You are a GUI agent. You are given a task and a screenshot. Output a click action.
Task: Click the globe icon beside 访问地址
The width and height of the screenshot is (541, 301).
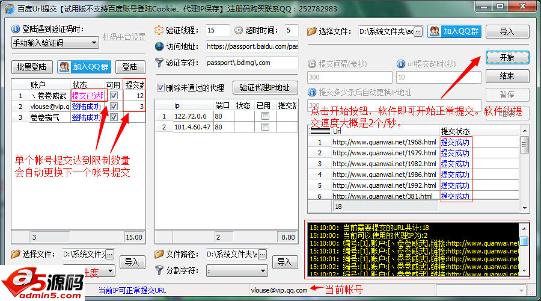tap(159, 46)
